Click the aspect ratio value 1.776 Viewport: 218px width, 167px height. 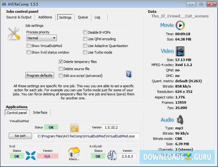(x=180, y=97)
